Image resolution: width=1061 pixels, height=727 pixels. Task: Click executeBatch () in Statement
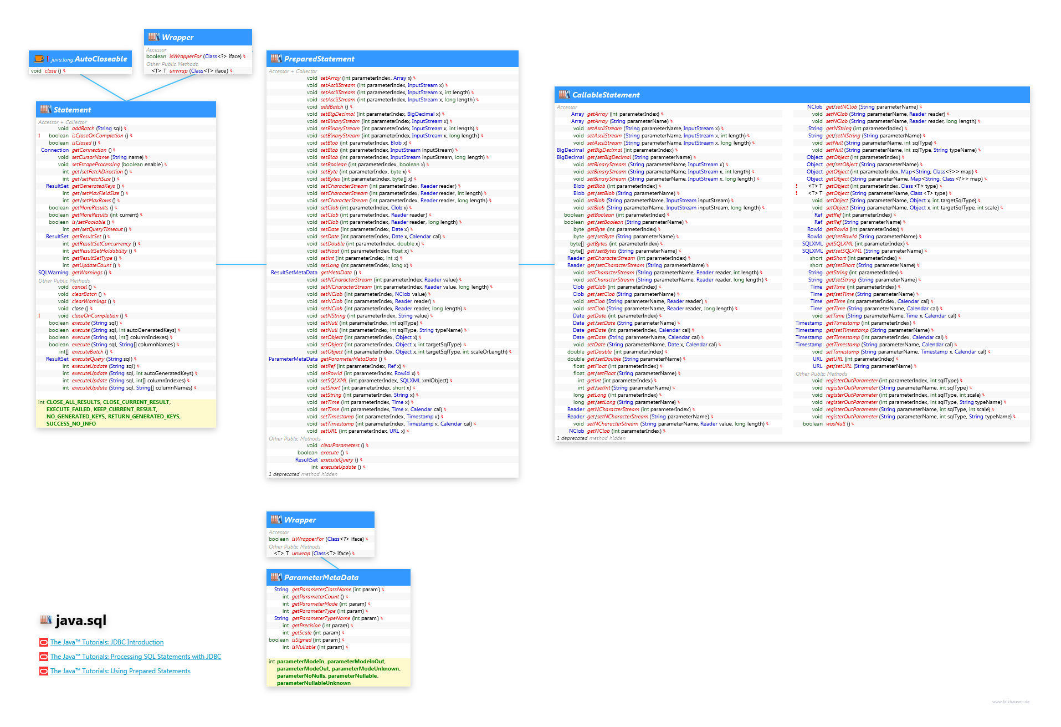[x=90, y=352]
